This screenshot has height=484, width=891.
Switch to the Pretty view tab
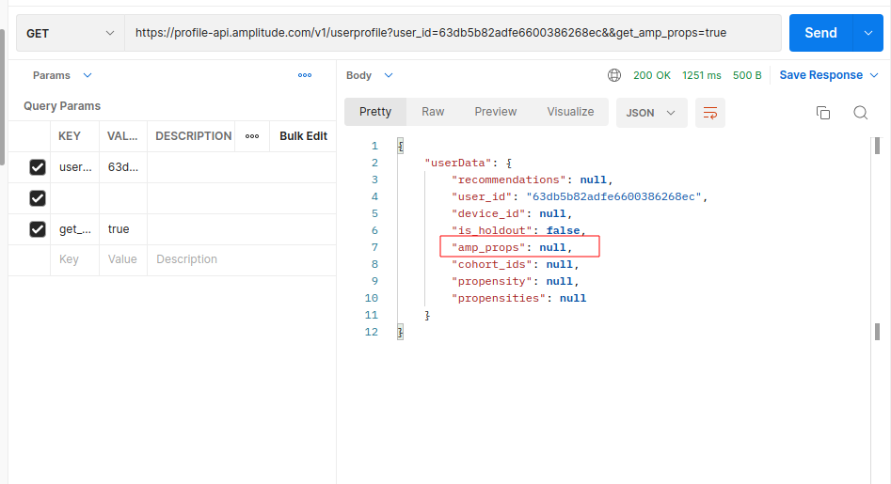pos(375,112)
